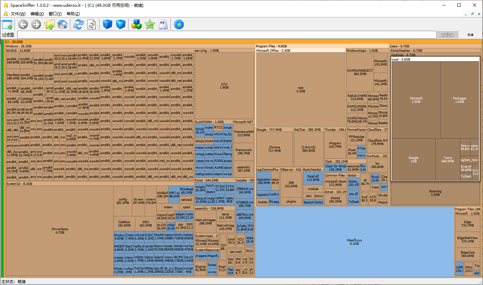The height and width of the screenshot is (285, 483).
Task: Click the Local - 5.6GB header
Action: [x=435, y=59]
